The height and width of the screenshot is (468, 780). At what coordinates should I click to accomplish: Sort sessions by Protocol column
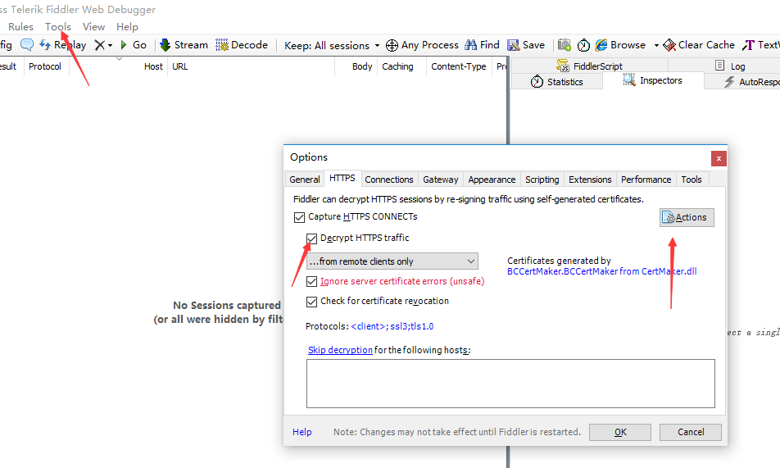[45, 66]
